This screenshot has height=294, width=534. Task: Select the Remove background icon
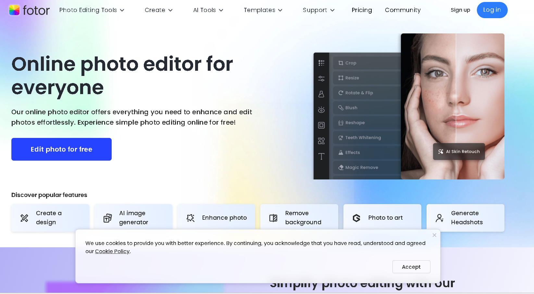[273, 218]
